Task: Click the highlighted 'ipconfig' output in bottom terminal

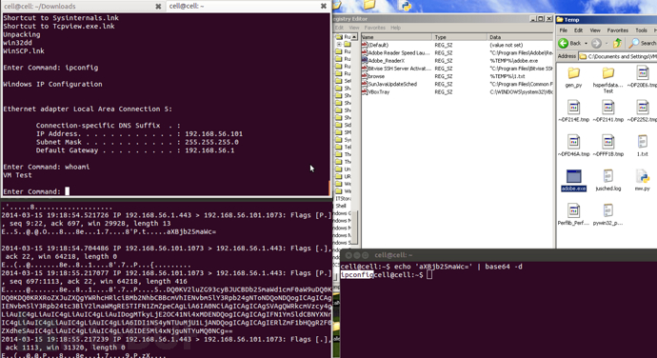Action: 356,274
